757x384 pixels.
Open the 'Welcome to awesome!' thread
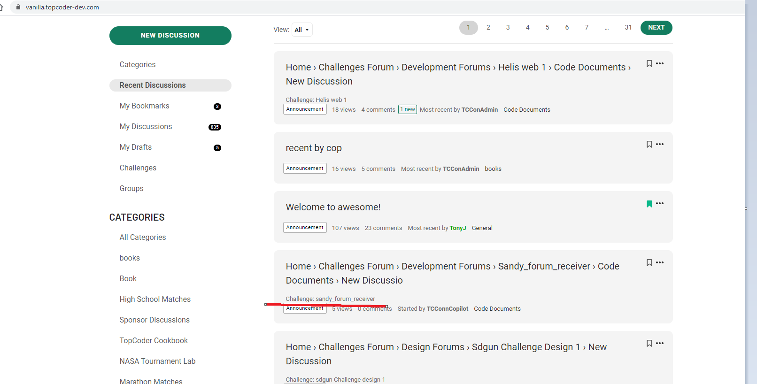click(x=333, y=207)
